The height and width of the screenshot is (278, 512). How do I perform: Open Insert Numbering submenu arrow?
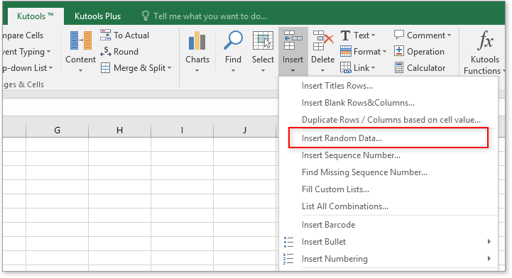pyautogui.click(x=489, y=258)
